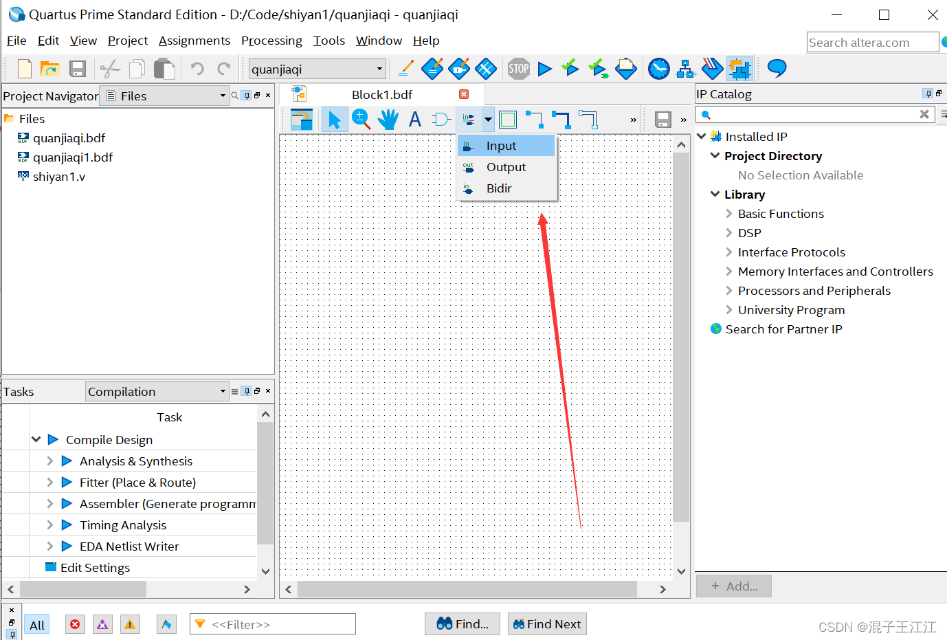Click the Platform Designer puzzle icon
The width and height of the screenshot is (947, 640).
[x=739, y=69]
